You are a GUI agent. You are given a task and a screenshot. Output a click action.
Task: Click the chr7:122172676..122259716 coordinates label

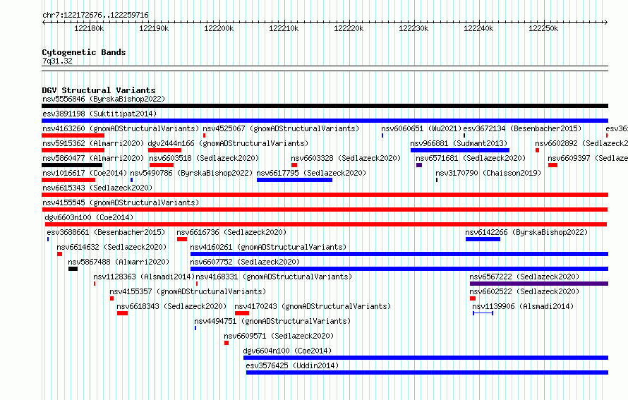click(95, 15)
